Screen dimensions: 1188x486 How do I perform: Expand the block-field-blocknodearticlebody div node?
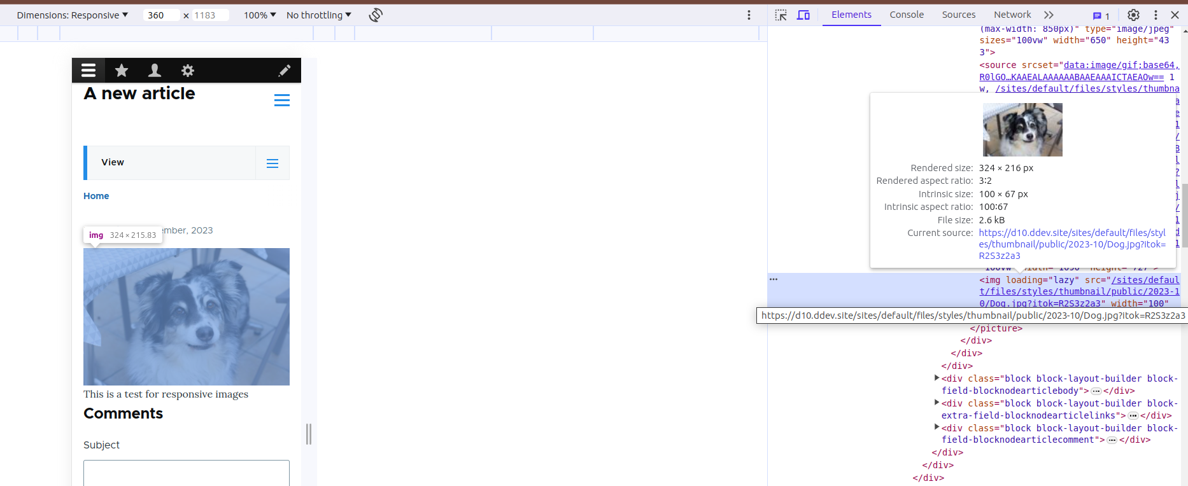click(937, 378)
